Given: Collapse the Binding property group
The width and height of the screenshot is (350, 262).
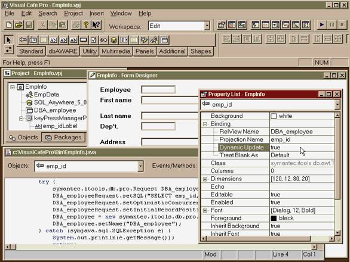Looking at the screenshot, I should point(205,124).
